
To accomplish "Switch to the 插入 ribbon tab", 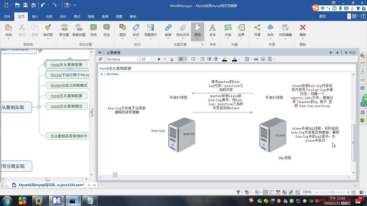I will click(35, 16).
